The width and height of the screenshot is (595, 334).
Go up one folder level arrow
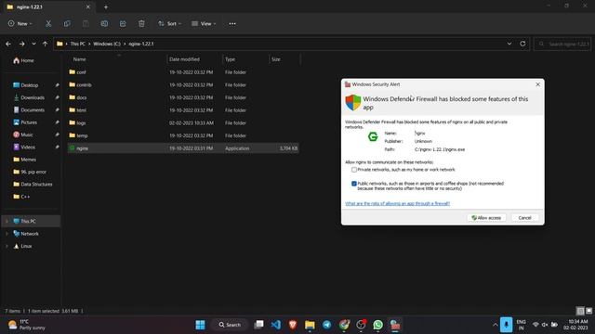[46, 44]
